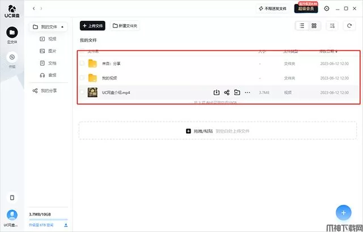Viewport: 363px width, 232px height.
Task: Move UC网盘介绍.mp4 with the folder-move icon
Action: click(237, 93)
